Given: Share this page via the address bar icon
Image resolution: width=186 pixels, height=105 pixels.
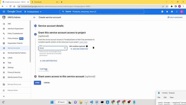Looking at the screenshot, I should [x=163, y=6].
